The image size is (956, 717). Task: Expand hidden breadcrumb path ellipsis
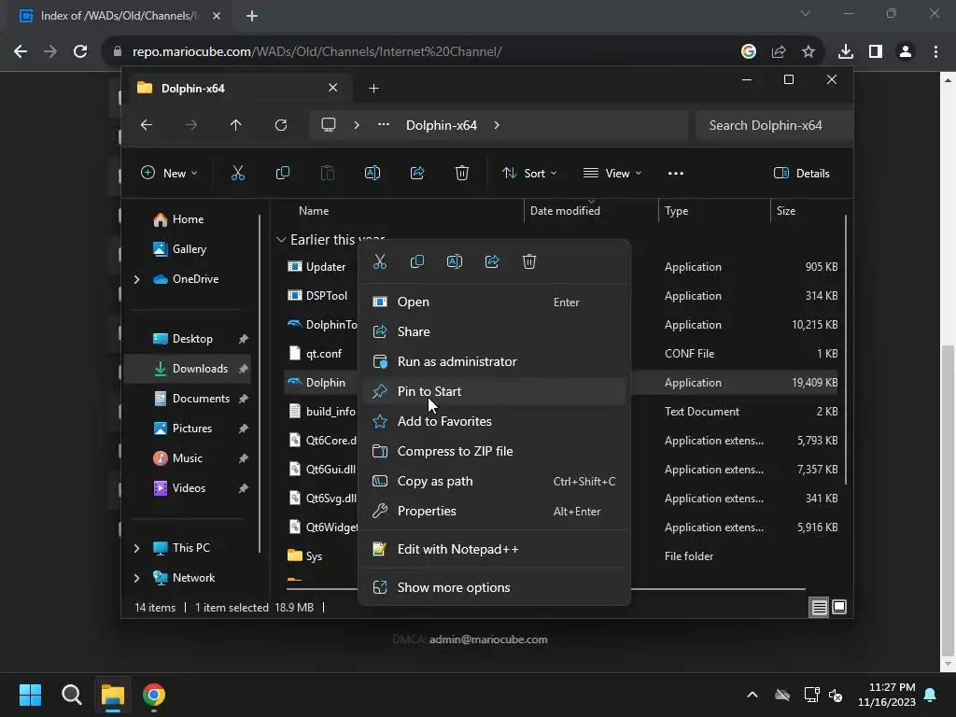[384, 125]
